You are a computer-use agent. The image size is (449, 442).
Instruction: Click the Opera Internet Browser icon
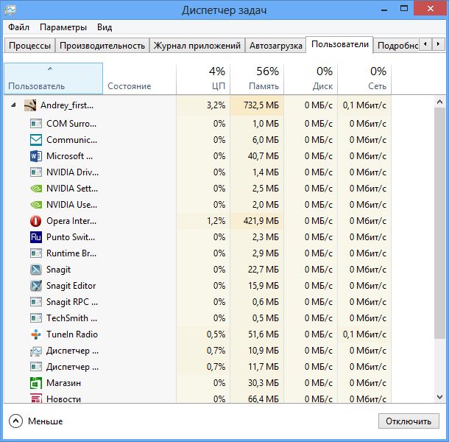coord(36,221)
